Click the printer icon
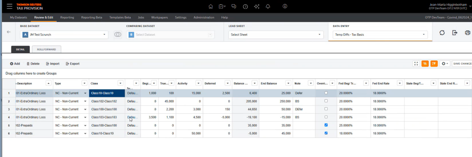This screenshot has height=157, width=472. pos(467,33)
